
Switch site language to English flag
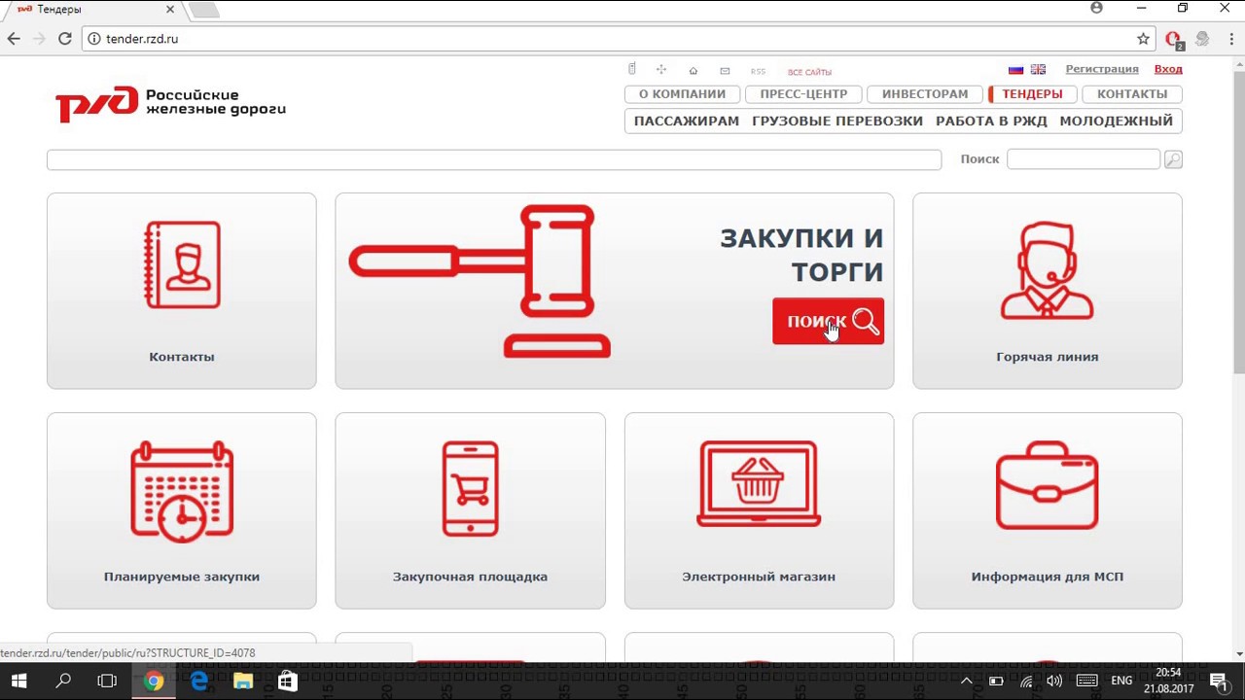1038,70
